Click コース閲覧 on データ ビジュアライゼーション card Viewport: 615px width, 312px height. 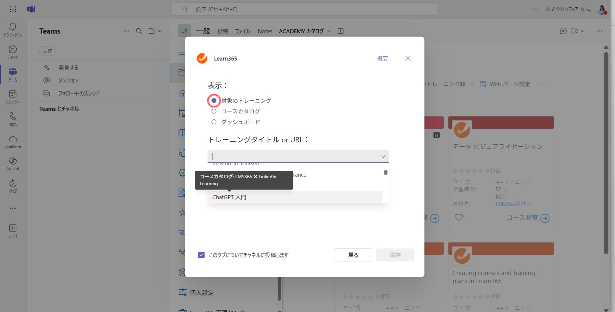pyautogui.click(x=528, y=218)
